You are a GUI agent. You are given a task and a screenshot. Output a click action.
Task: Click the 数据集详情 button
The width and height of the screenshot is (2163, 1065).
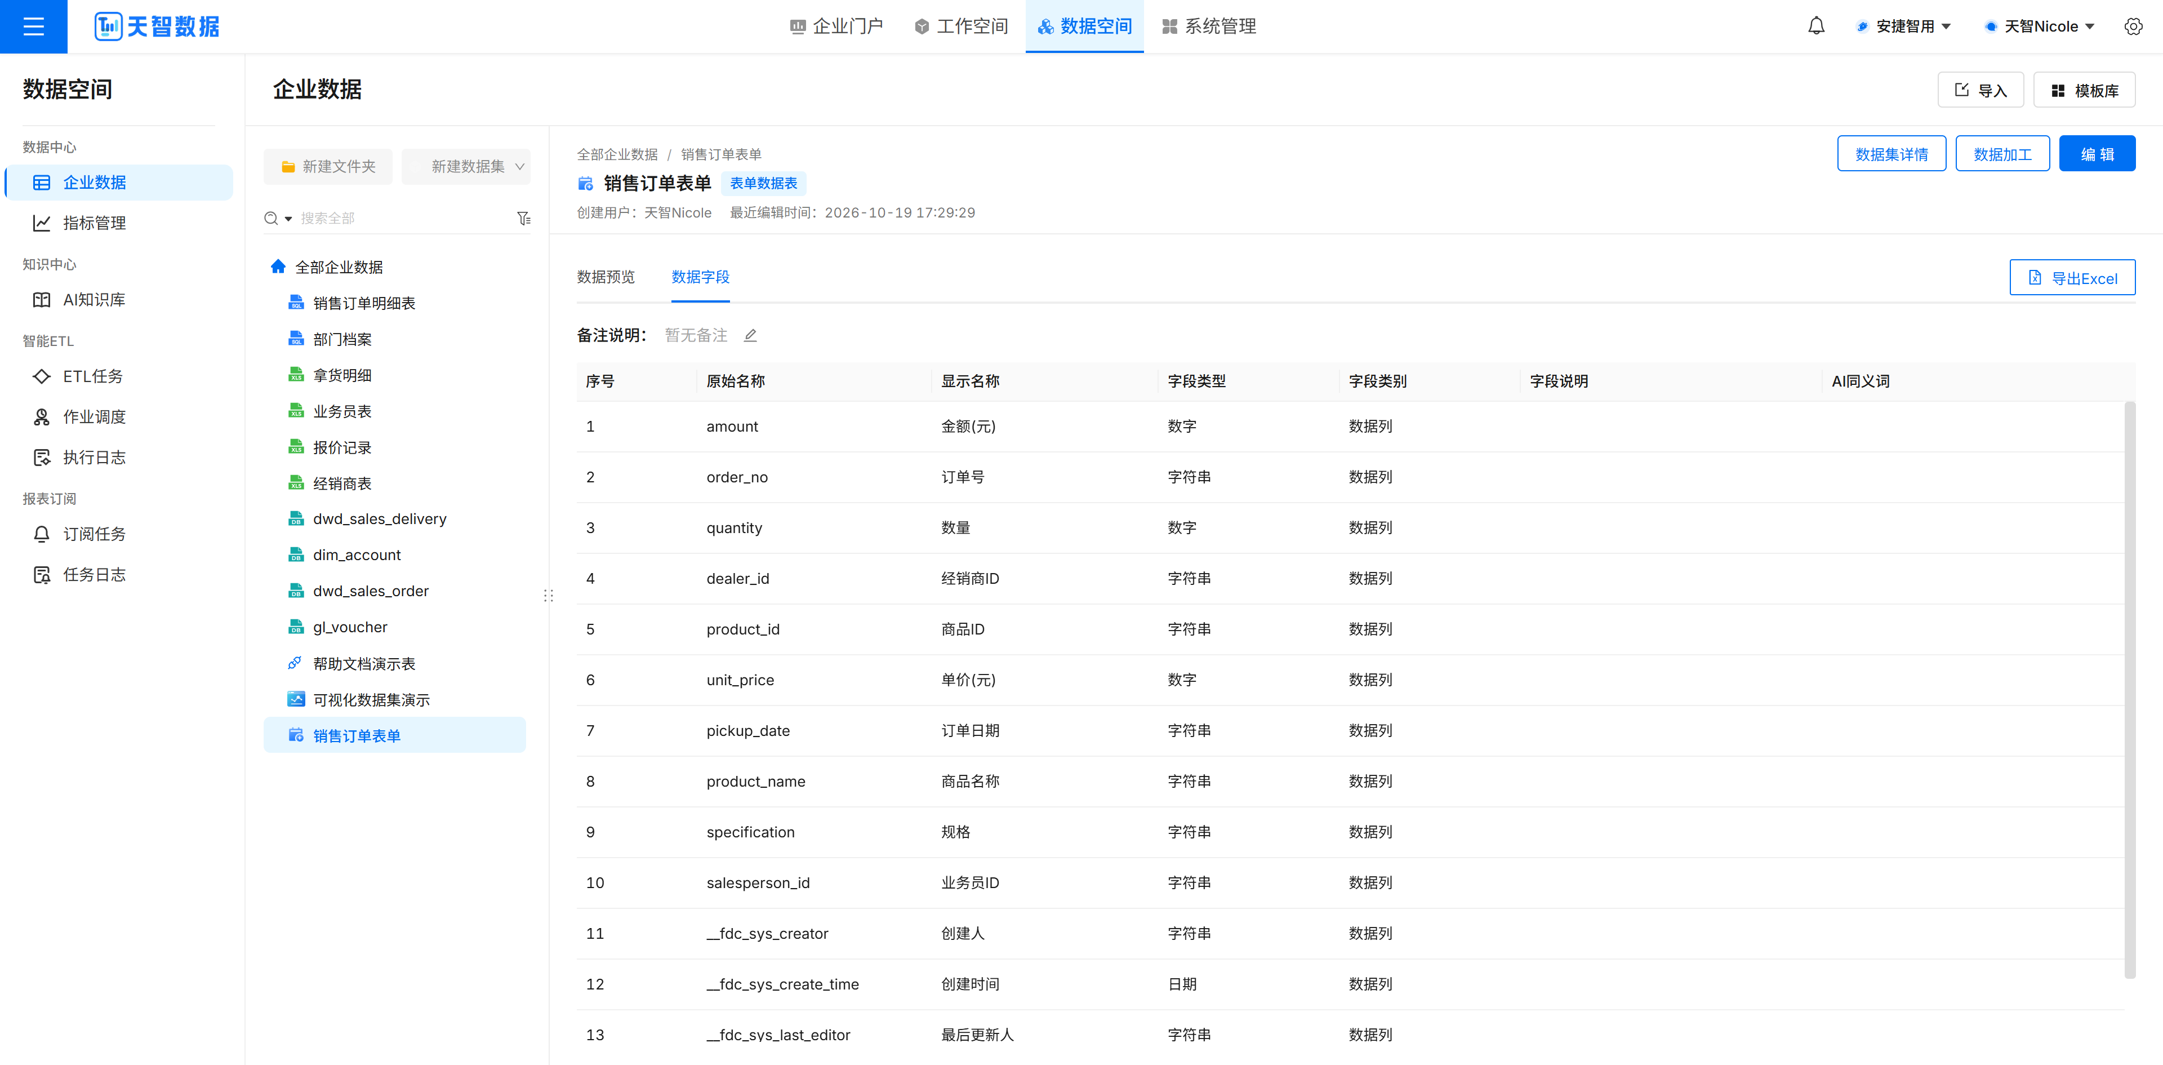1891,154
